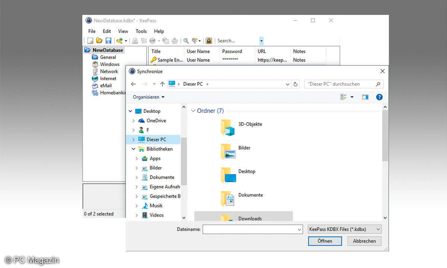Open the File menu in KeePass
This screenshot has width=447, height=268.
[92, 31]
